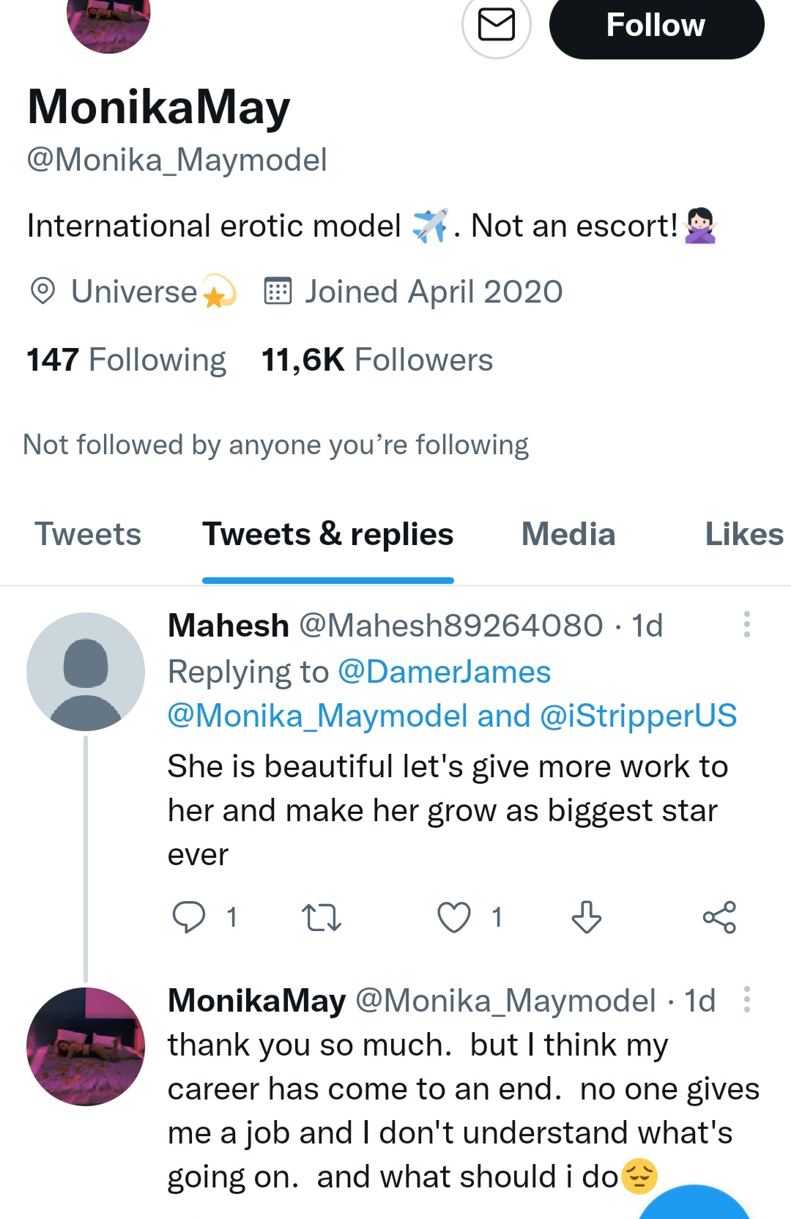Share Mahesh's tweet

coord(719,917)
